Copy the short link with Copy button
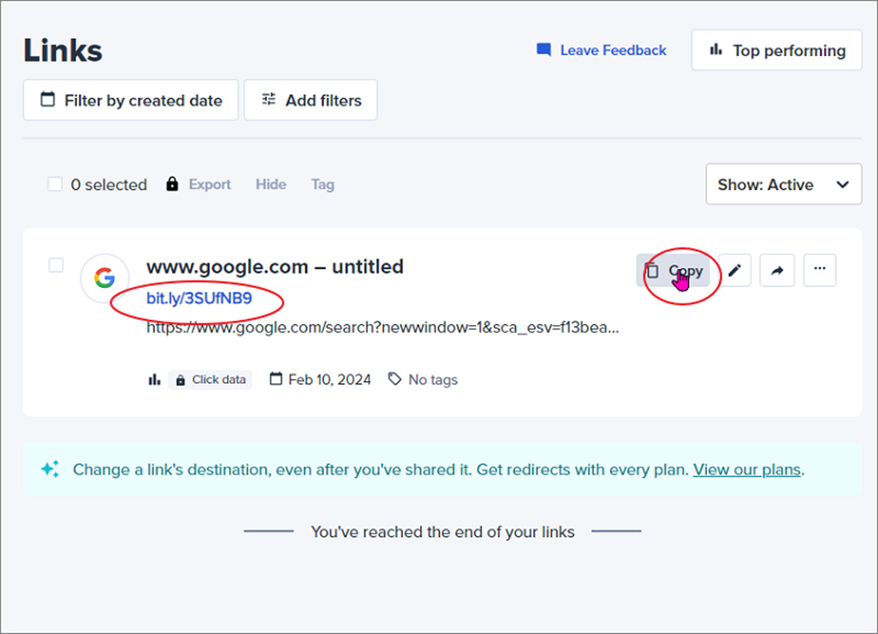The image size is (878, 634). 673,271
